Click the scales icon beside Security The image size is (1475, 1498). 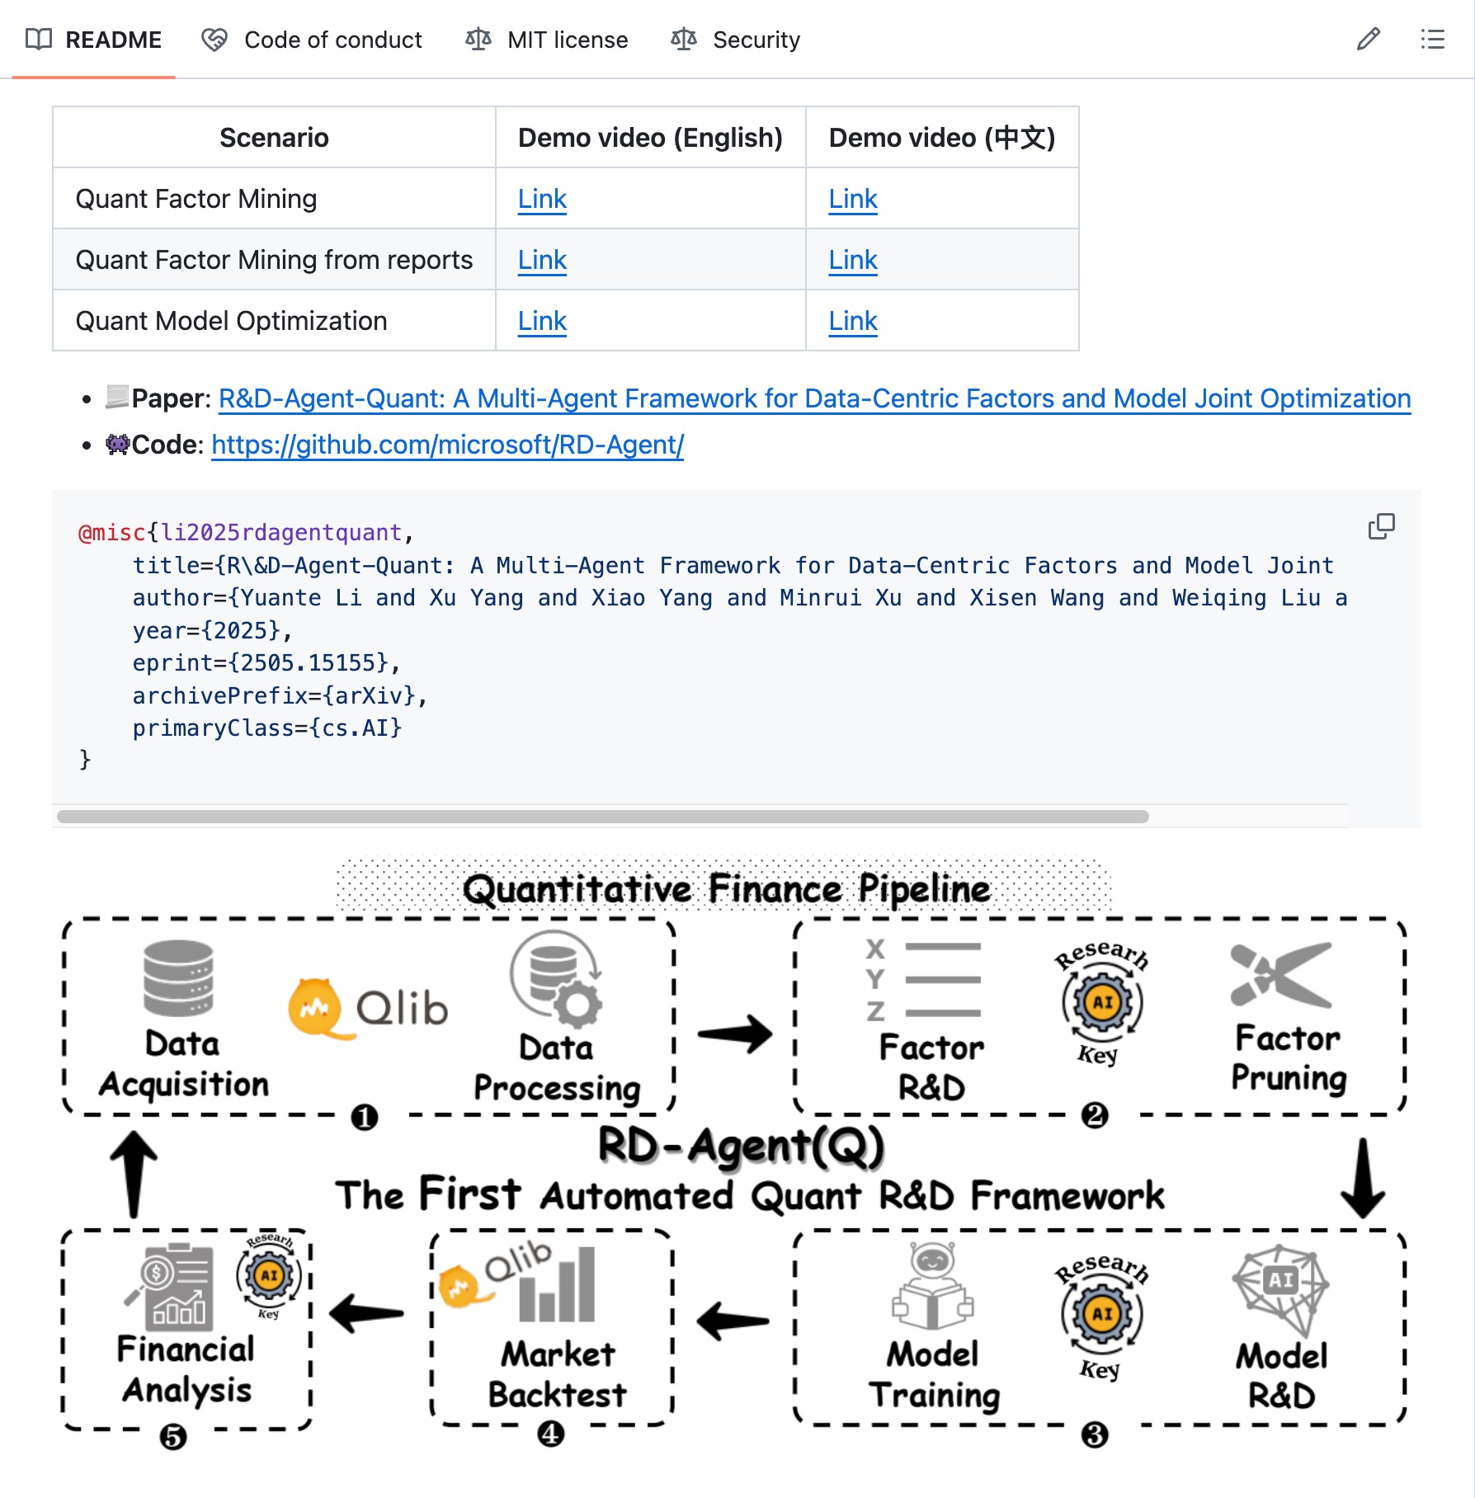684,40
